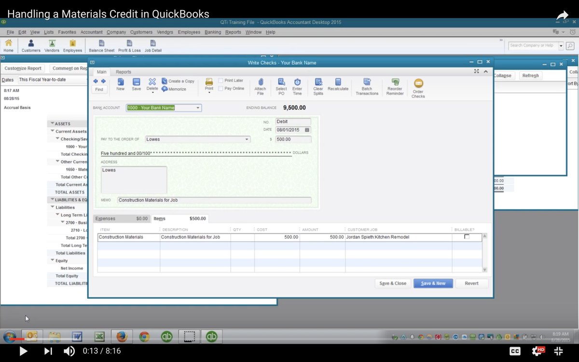Toggle the Print Later checkbox
This screenshot has width=579, height=362.
point(221,81)
